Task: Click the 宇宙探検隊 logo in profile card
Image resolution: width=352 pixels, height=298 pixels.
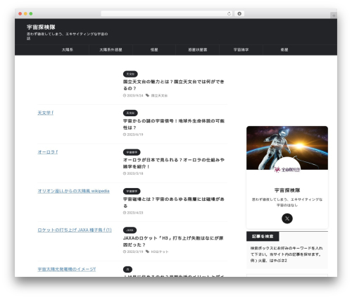Action: (287, 170)
